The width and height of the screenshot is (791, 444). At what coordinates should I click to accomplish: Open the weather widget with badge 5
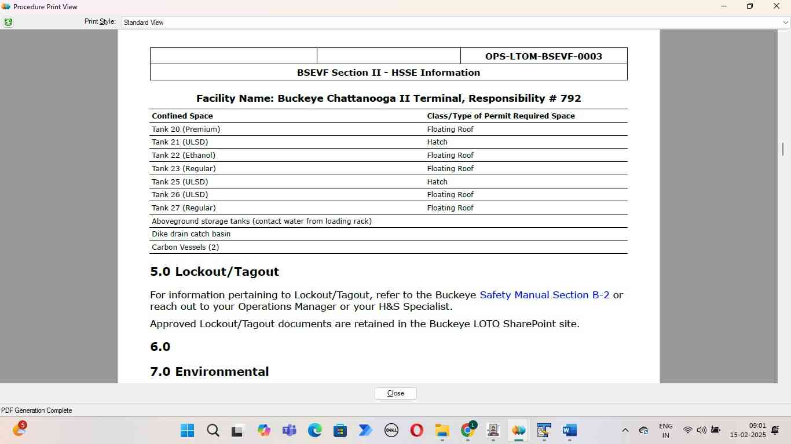[x=19, y=430]
